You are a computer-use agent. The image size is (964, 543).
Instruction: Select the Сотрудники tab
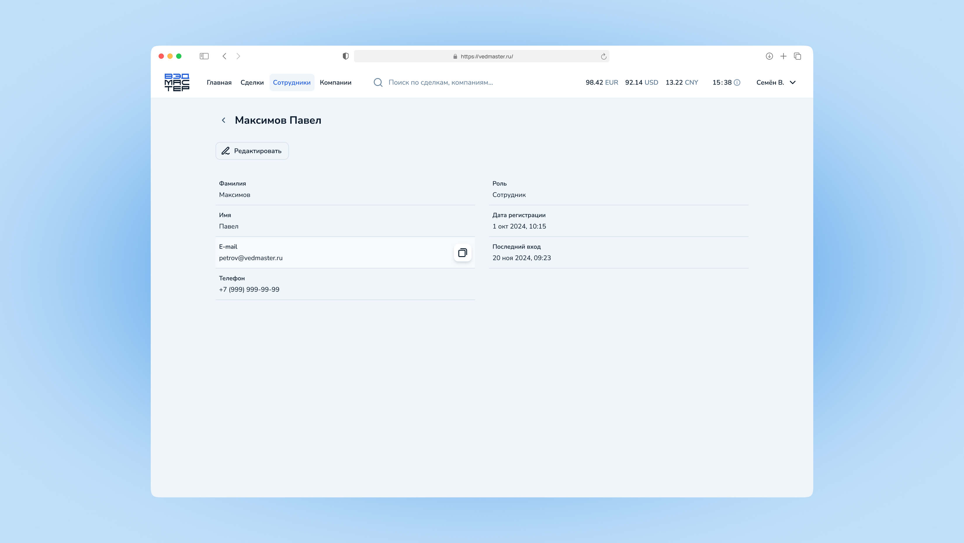(292, 82)
